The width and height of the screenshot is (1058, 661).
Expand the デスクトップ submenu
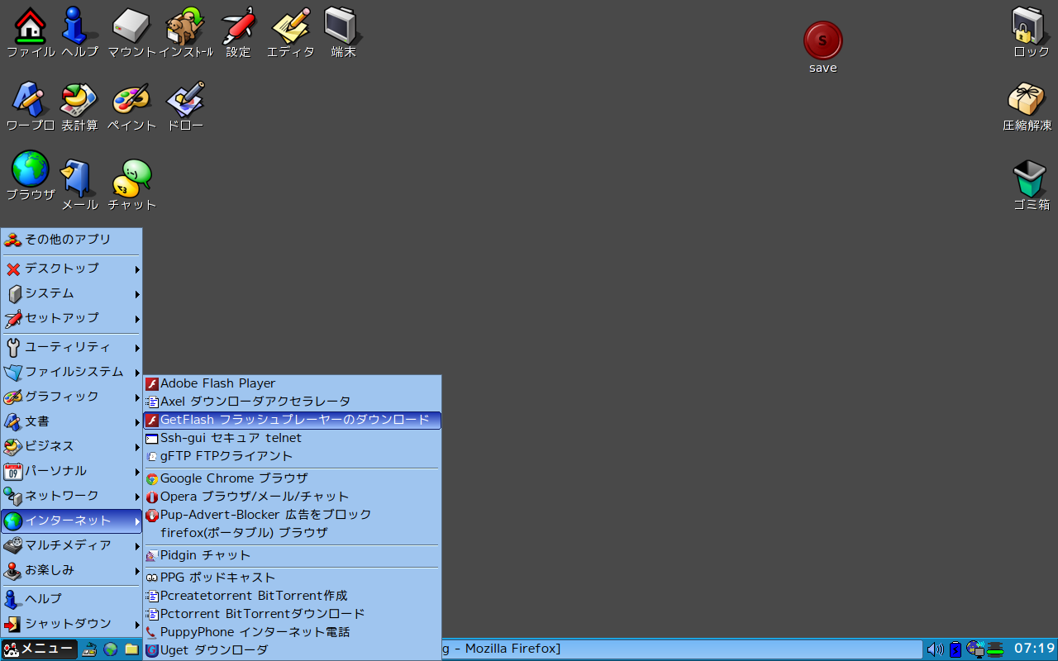tap(72, 269)
